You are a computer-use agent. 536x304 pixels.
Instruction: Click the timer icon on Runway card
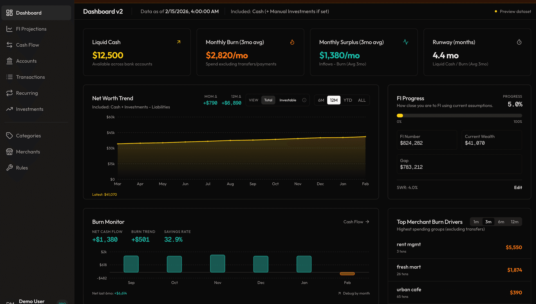[519, 42]
